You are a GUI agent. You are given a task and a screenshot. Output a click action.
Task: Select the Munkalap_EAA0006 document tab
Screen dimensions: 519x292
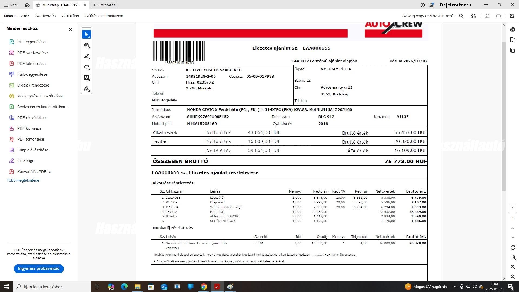(x=61, y=5)
